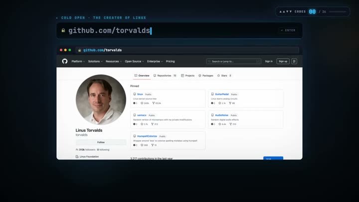
Task: Open the HunspellColorize pinned repository
Action: point(147,136)
